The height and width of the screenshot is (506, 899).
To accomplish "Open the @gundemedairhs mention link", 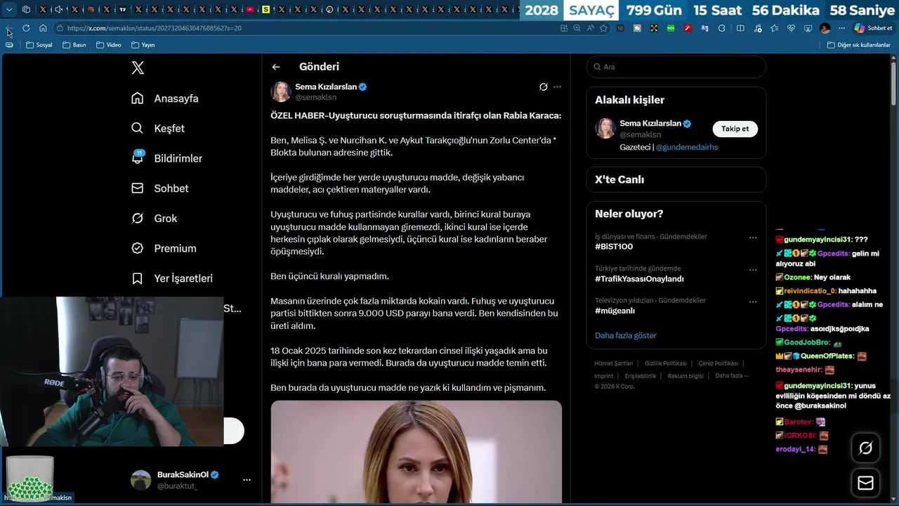I will tap(686, 148).
